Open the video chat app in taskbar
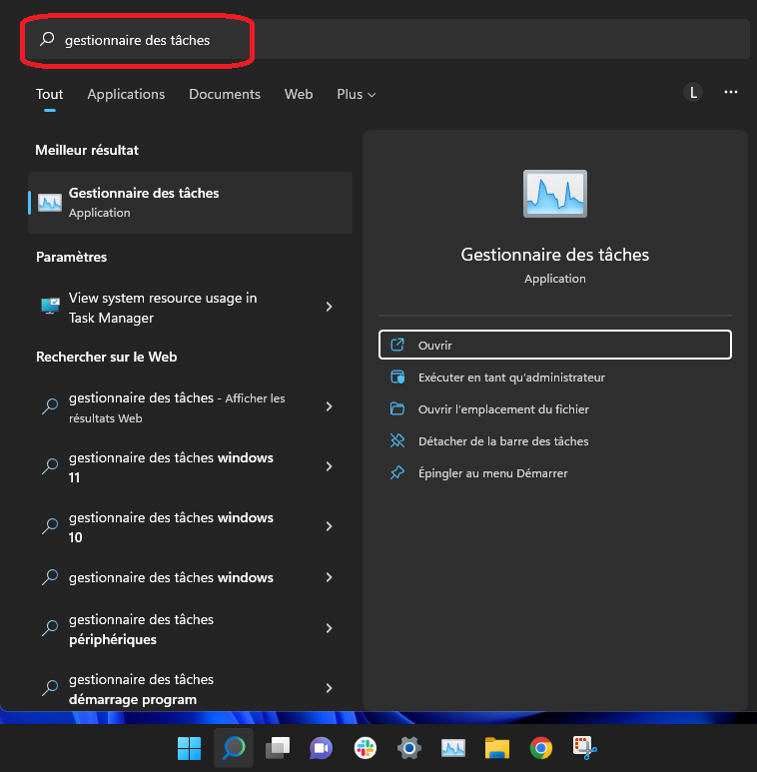This screenshot has width=757, height=772. [321, 748]
